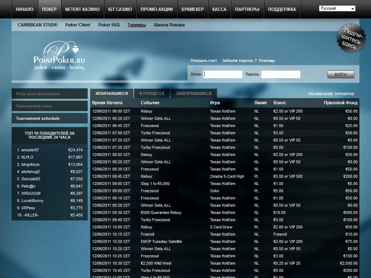Image resolution: width=371 pixels, height=278 pixels.
Task: Click the PointPoker.ru logo
Action: (x=59, y=56)
